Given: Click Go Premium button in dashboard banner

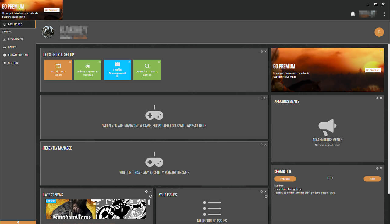Looking at the screenshot, I should (x=373, y=70).
